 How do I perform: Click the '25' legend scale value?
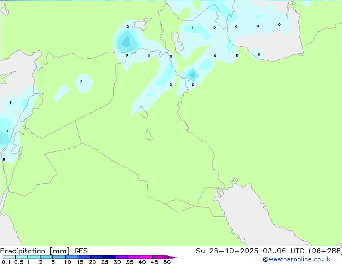click(105, 262)
